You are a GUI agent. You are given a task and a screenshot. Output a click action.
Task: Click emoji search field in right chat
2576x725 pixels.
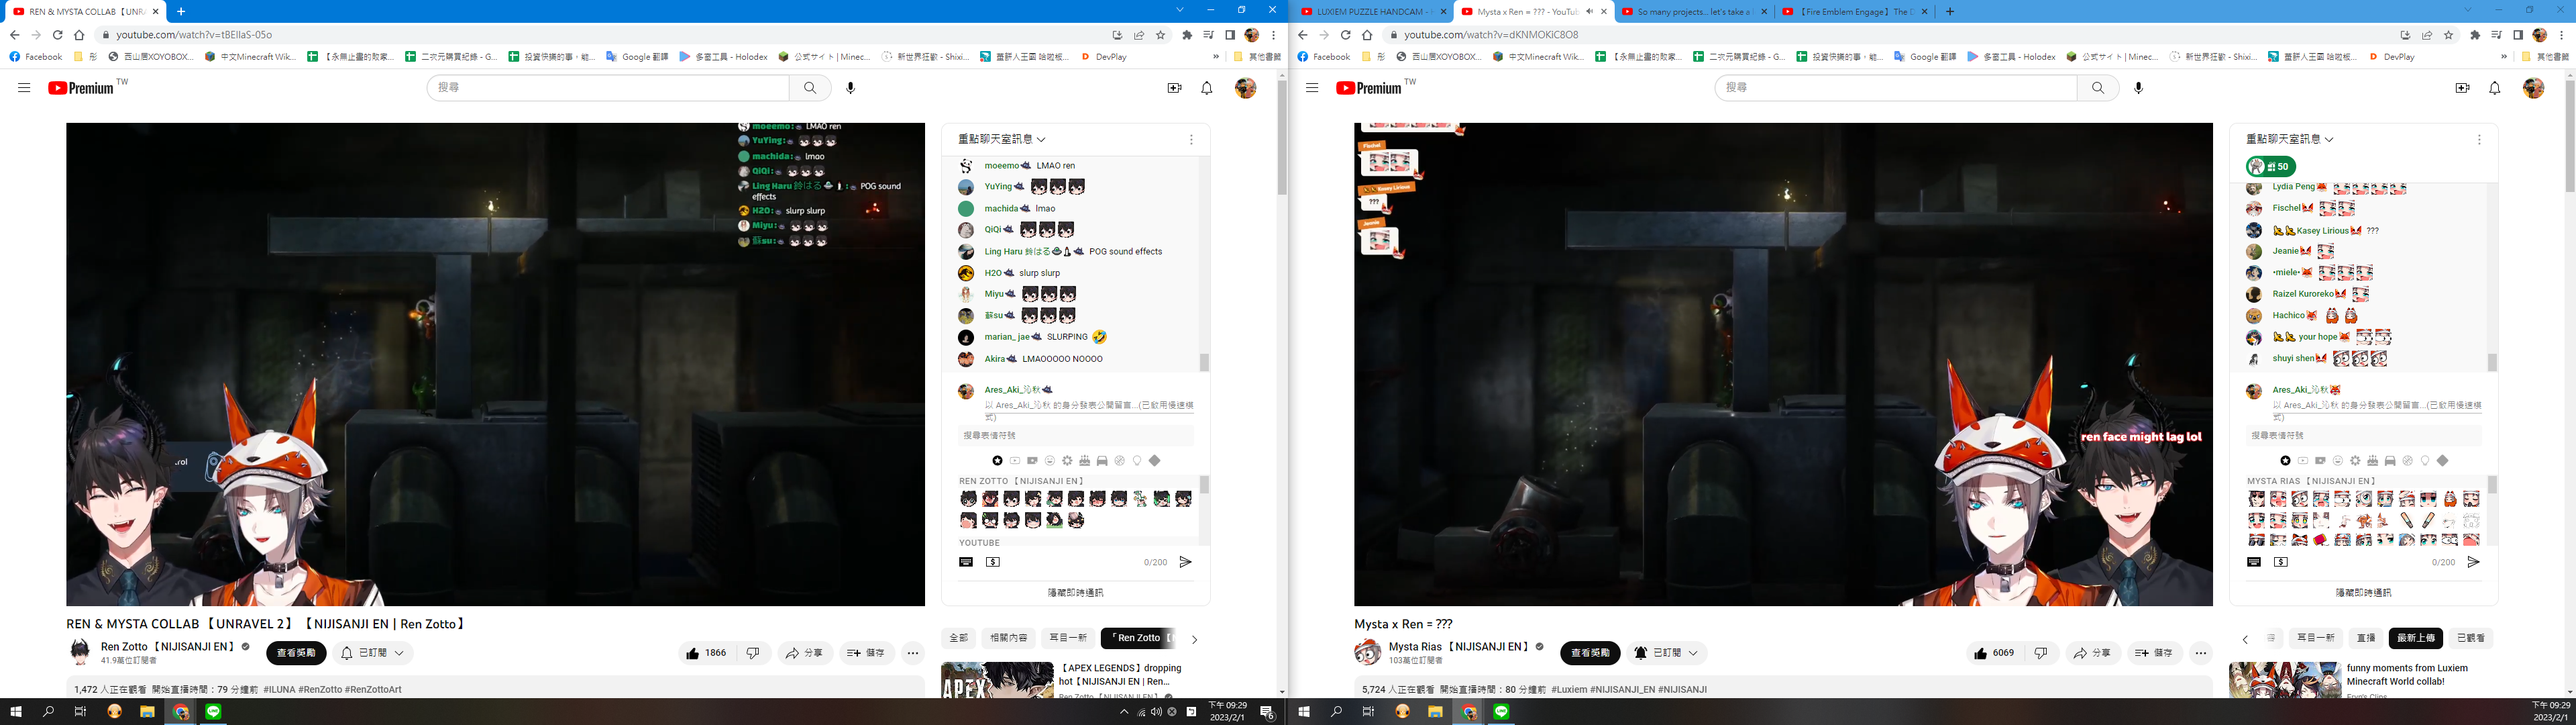pyautogui.click(x=2364, y=436)
